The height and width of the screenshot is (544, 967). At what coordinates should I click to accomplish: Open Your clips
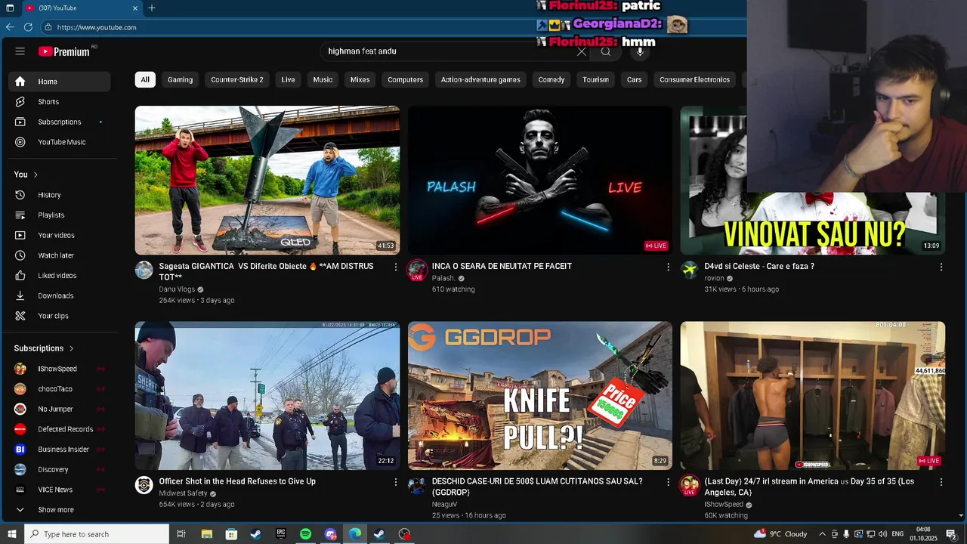60,316
